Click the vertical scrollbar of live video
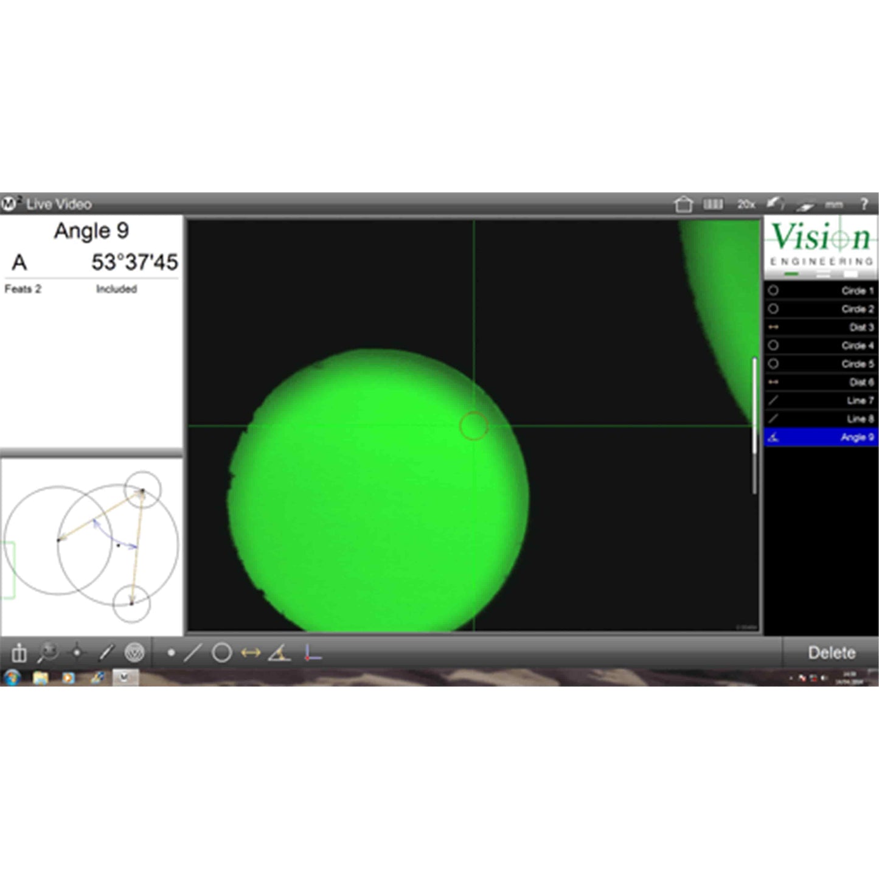 tap(755, 425)
